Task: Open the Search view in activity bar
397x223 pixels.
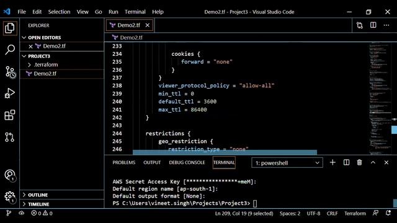Action: tap(10, 50)
